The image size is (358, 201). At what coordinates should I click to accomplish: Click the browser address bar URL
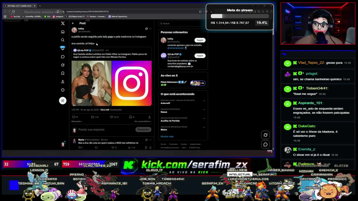[88, 12]
